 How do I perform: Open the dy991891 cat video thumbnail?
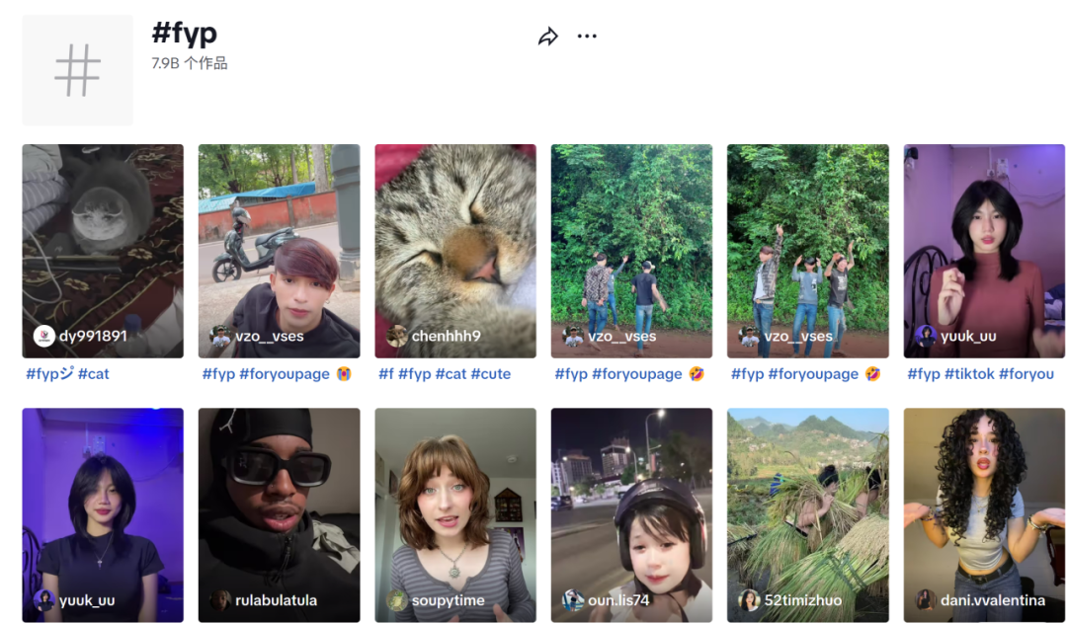[x=103, y=251]
